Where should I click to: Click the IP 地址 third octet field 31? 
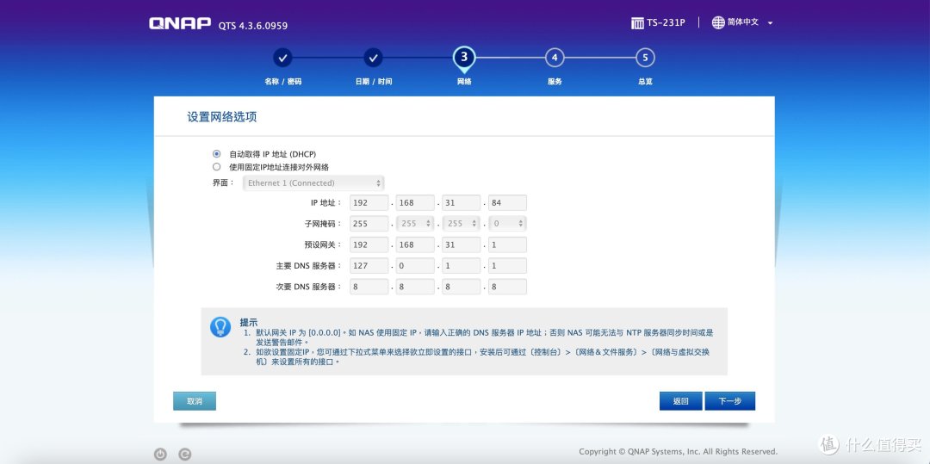(x=462, y=202)
